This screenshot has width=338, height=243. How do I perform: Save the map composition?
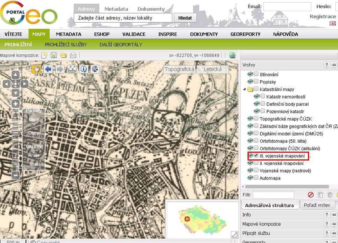pyautogui.click(x=53, y=55)
